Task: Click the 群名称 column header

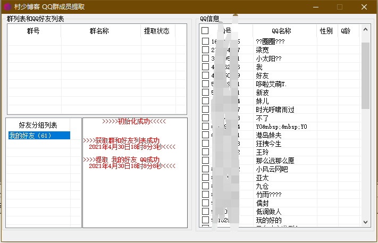Action: 99,31
